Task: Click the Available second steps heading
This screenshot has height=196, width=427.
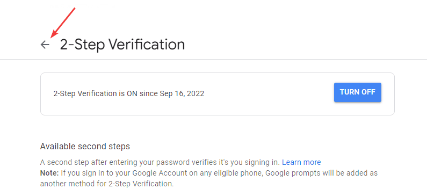Action: 85,147
